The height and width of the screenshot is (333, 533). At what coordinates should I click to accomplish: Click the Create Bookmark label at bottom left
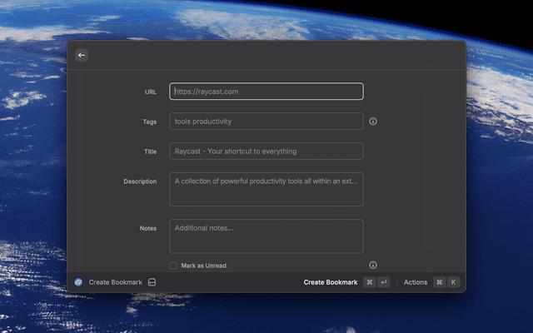[115, 282]
